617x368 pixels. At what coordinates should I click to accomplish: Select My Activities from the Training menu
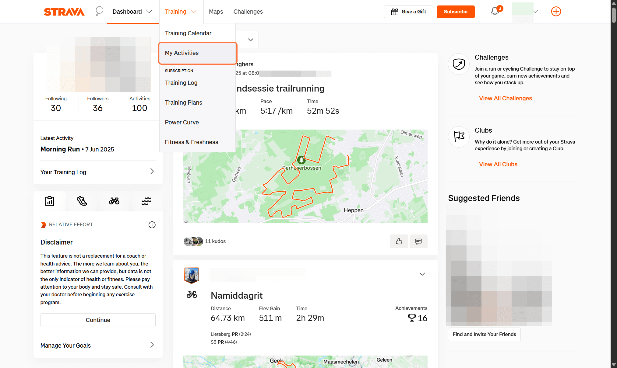click(182, 53)
